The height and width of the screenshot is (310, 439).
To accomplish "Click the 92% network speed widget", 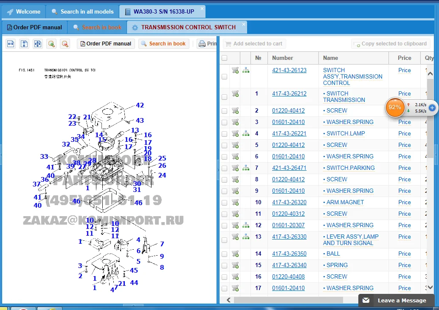I will [395, 107].
